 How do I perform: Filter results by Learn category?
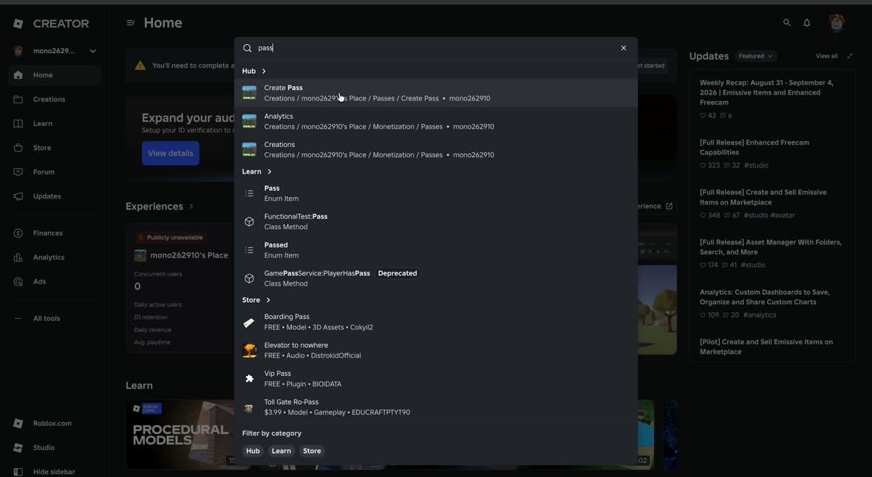click(282, 451)
